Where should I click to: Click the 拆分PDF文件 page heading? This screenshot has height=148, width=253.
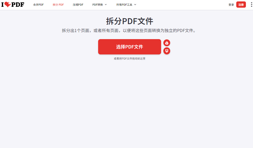click(130, 21)
